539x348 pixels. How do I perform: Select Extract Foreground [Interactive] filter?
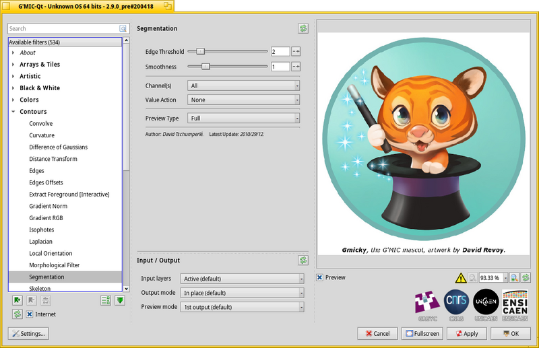coord(69,195)
